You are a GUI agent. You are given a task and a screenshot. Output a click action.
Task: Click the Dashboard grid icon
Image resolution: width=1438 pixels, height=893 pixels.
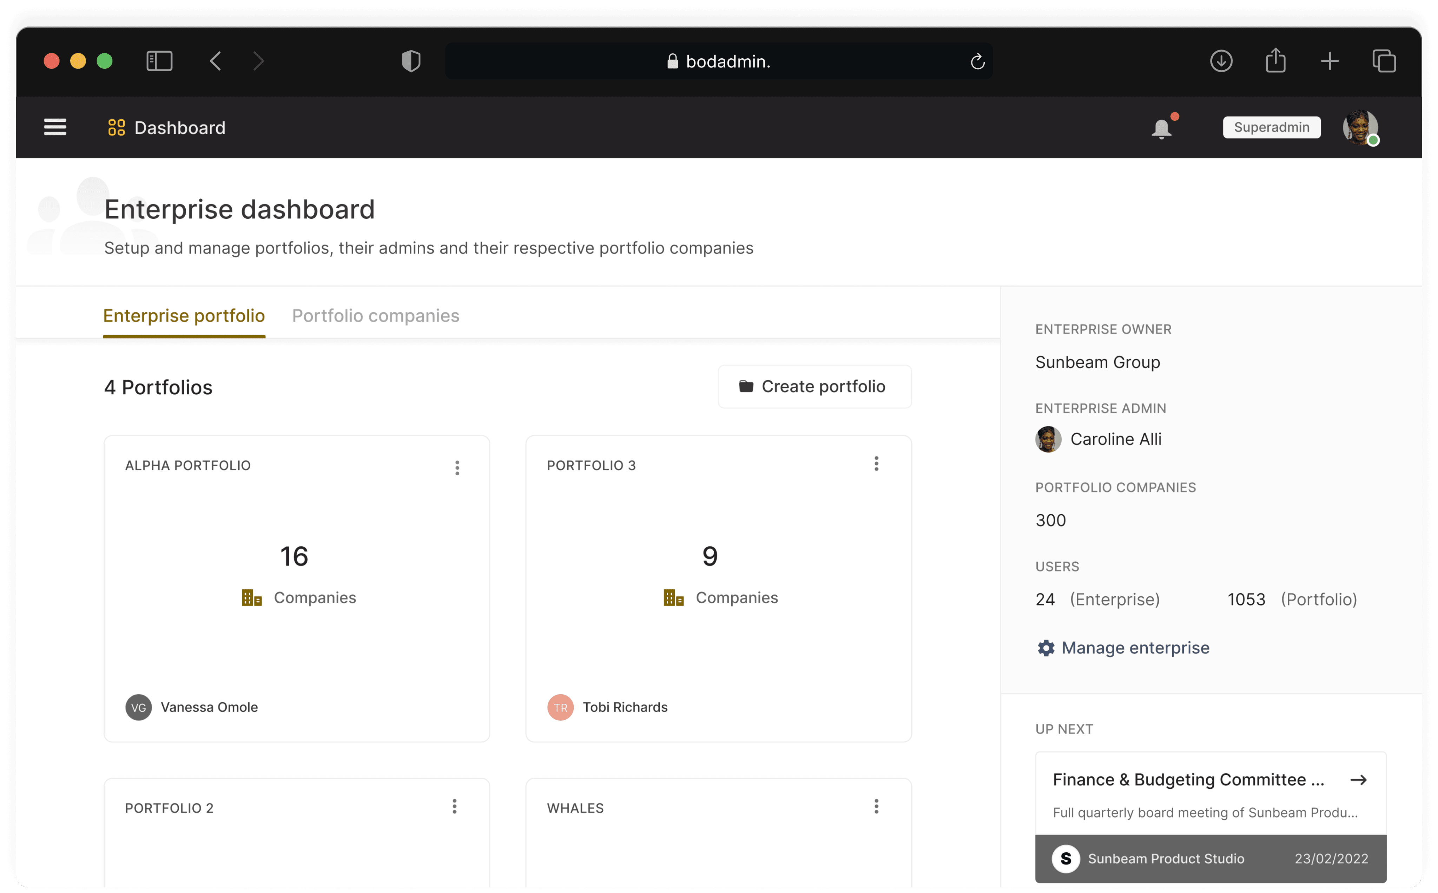click(116, 127)
